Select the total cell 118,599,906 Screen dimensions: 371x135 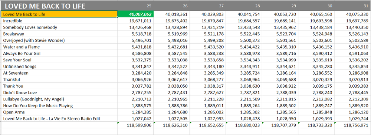coord(135,125)
